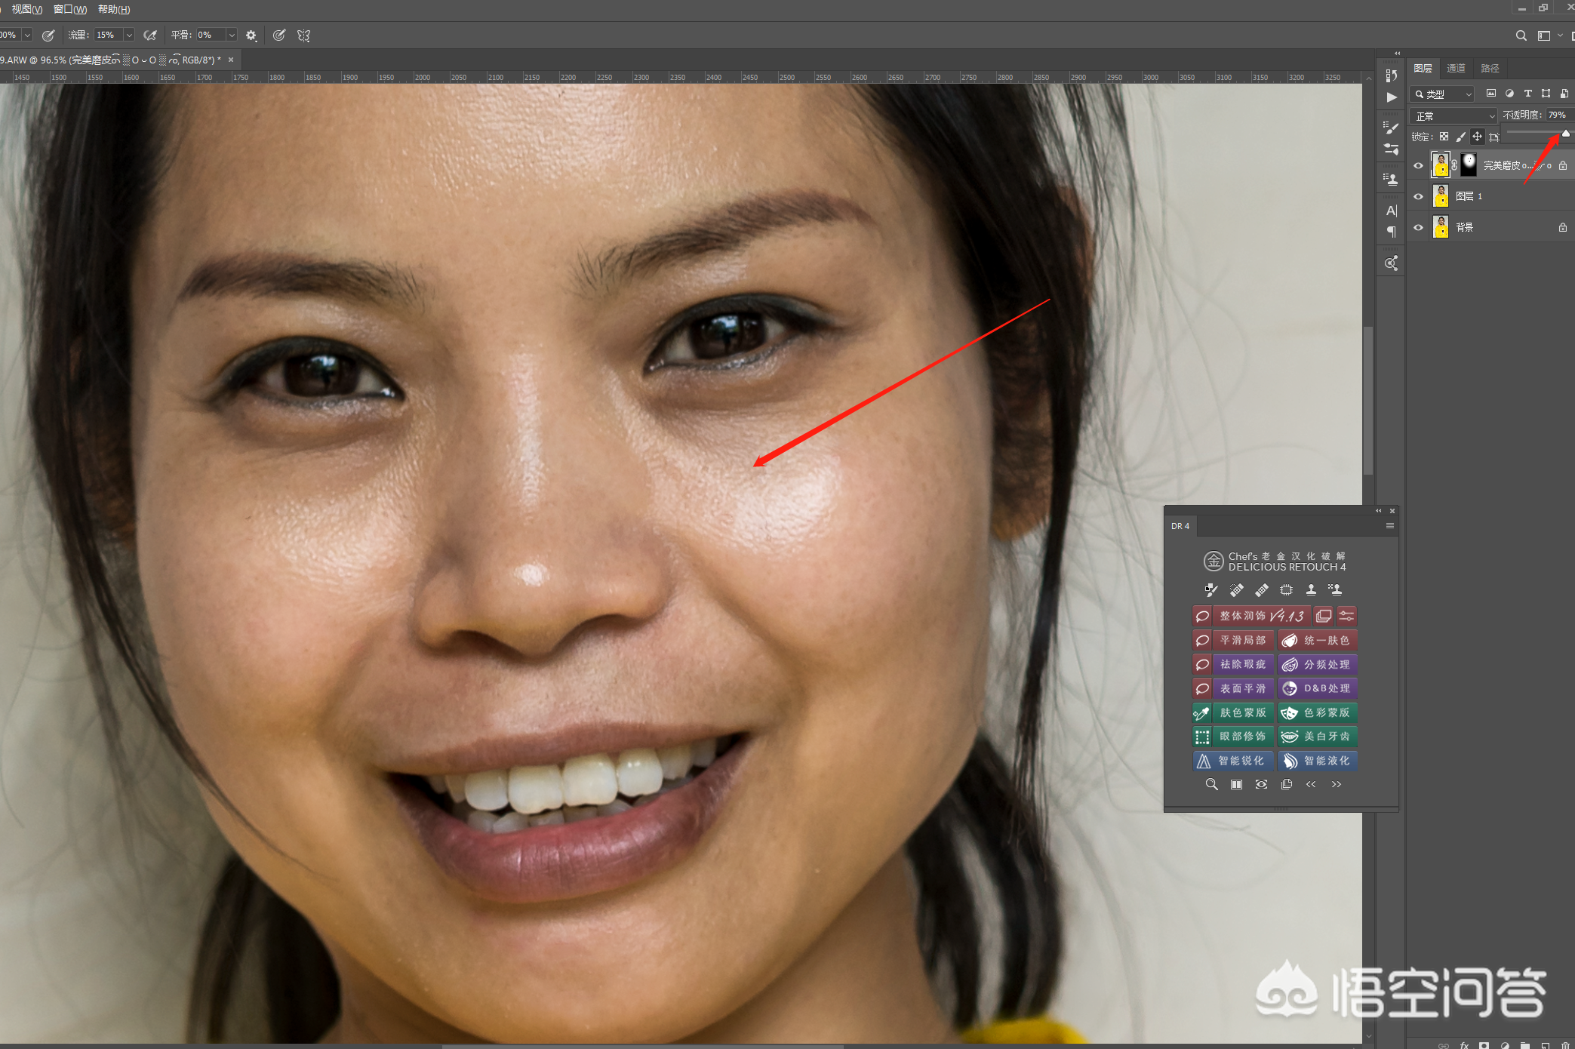Select DR4 clone stamp tool icon

(1311, 589)
